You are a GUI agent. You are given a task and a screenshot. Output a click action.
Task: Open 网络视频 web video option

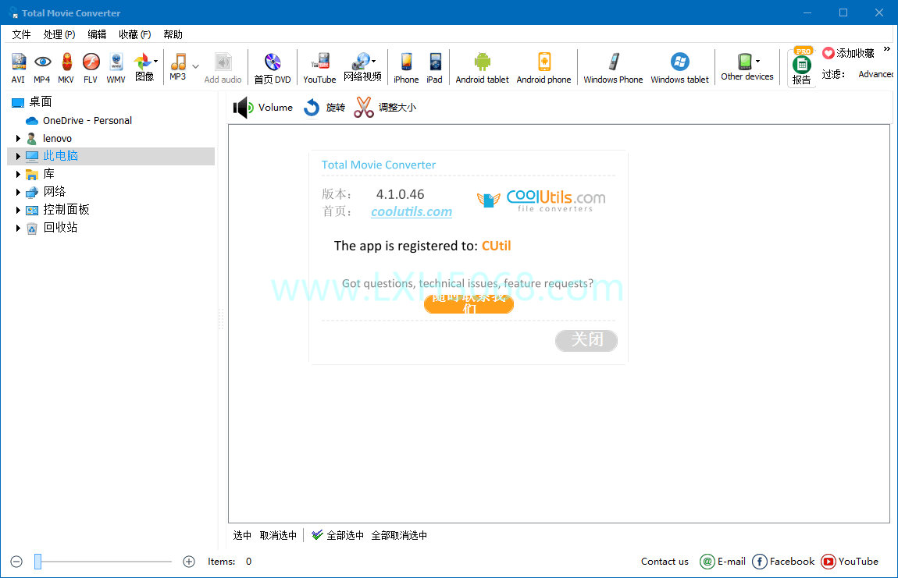362,68
